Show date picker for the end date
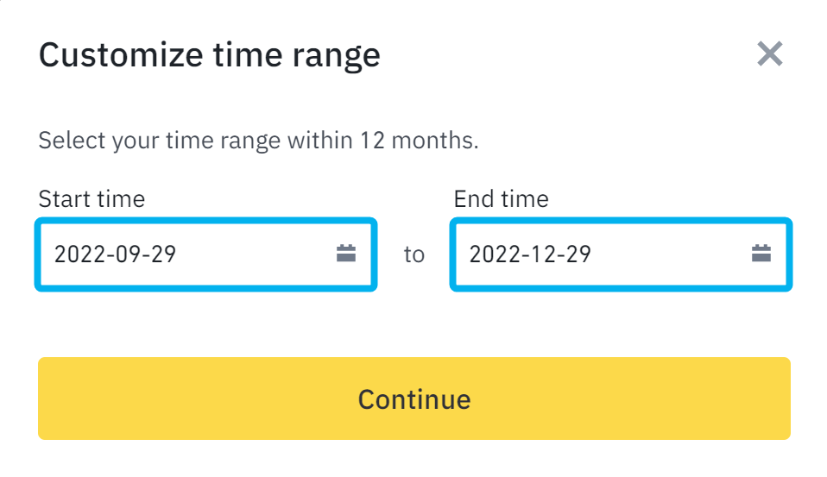The image size is (827, 477). tap(761, 254)
